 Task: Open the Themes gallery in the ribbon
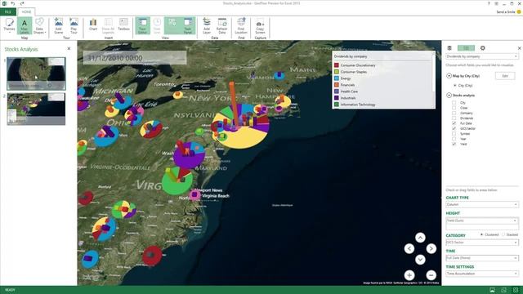[x=9, y=25]
